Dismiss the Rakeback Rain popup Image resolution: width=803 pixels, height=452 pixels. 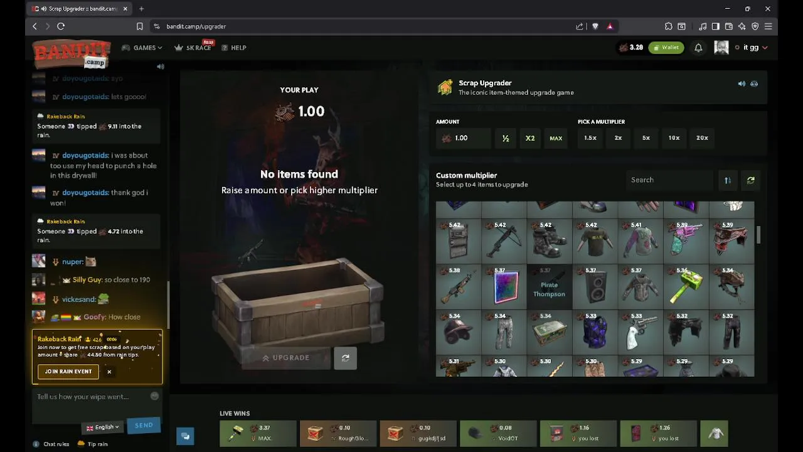click(x=109, y=372)
